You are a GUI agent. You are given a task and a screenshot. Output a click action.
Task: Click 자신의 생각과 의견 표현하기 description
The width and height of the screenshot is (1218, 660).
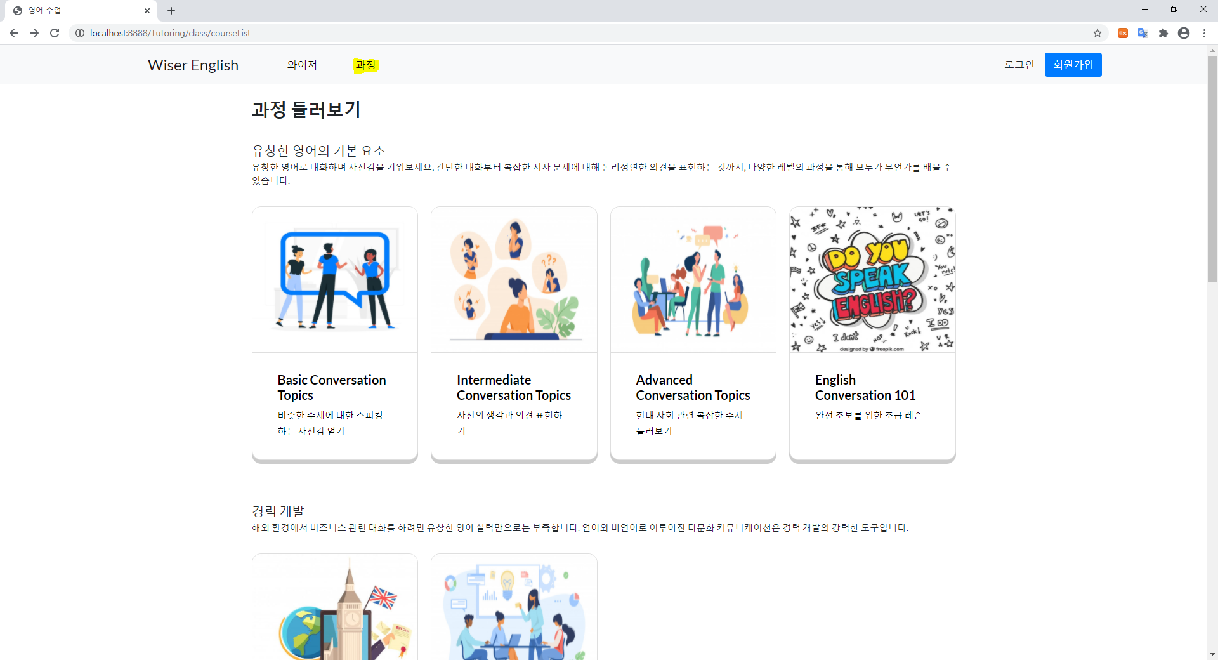[x=509, y=423]
